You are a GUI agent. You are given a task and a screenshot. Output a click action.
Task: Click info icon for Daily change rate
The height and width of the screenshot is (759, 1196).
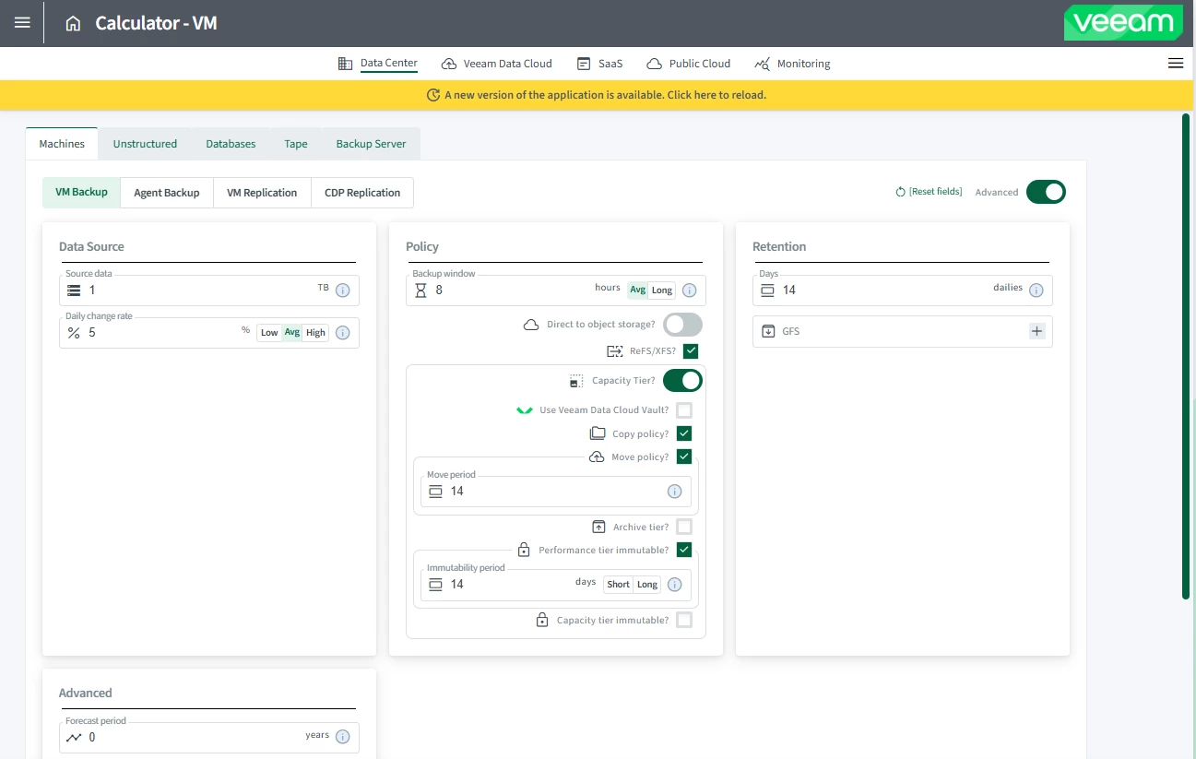click(342, 333)
